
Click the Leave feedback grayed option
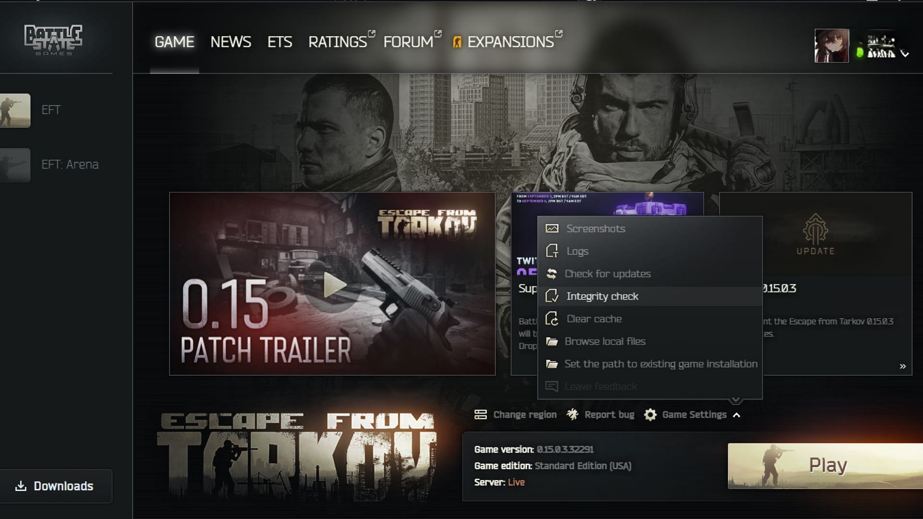pyautogui.click(x=601, y=386)
